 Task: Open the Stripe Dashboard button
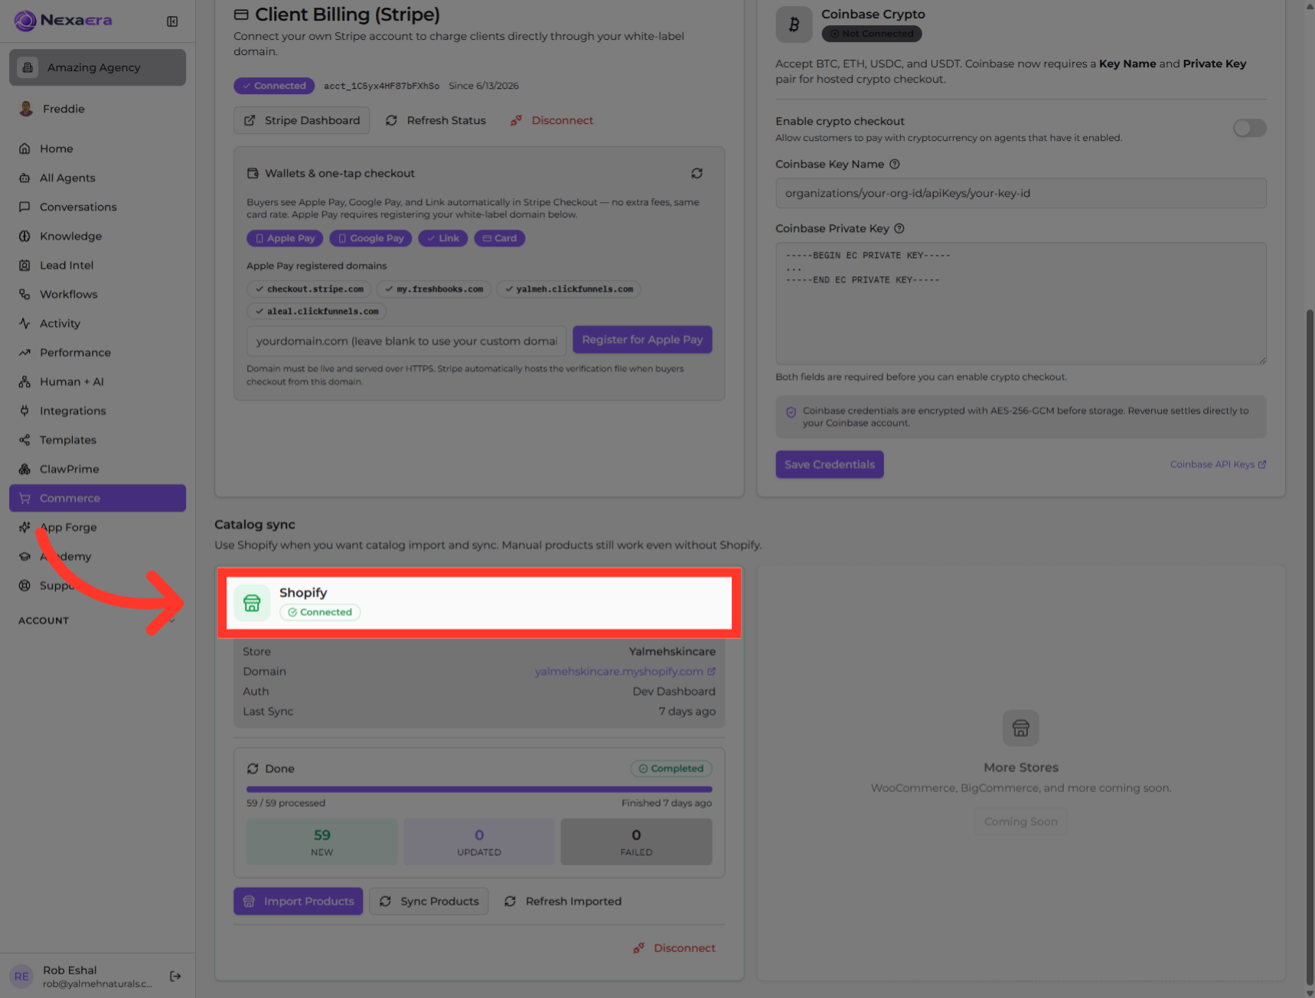(302, 120)
